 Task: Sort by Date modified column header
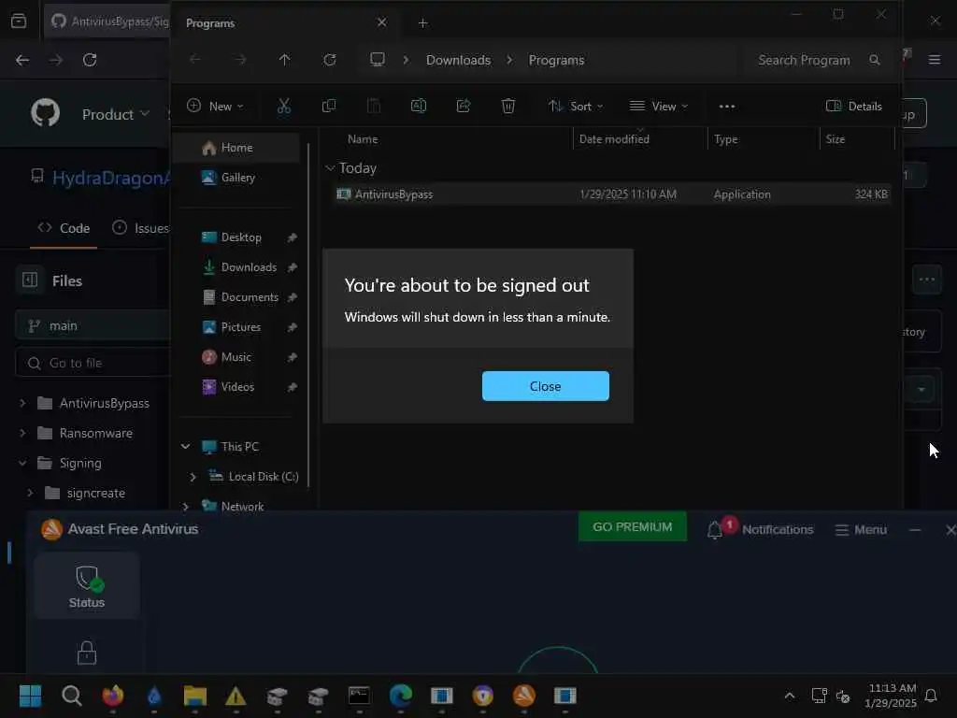[614, 139]
